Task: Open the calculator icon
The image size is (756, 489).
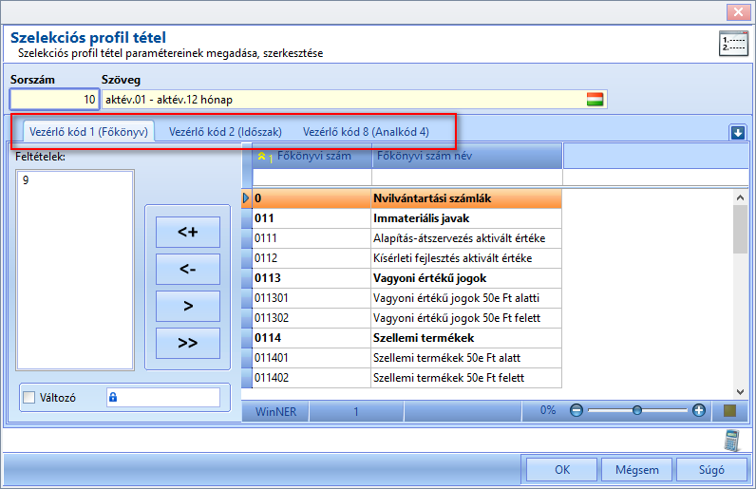Action: pos(732,441)
